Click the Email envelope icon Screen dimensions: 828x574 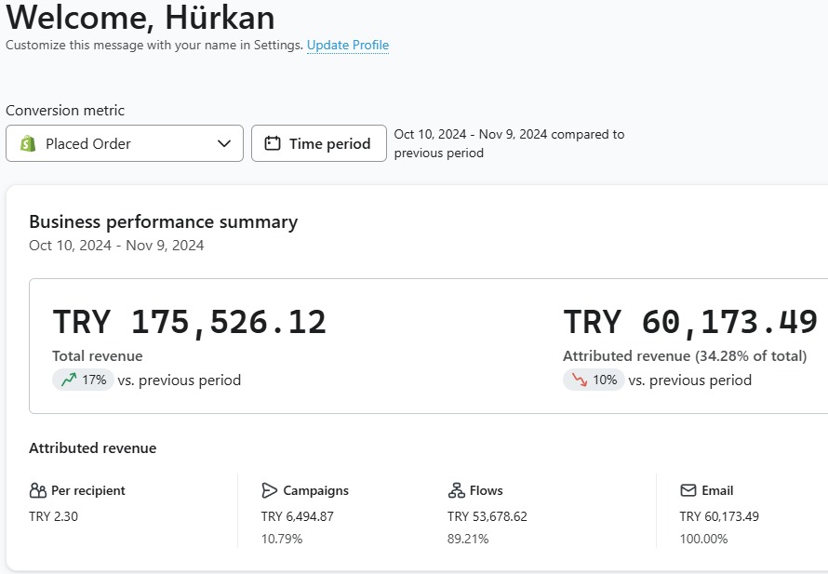[x=688, y=490]
